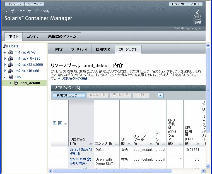Open the 内容 sub-tab

coord(59,49)
